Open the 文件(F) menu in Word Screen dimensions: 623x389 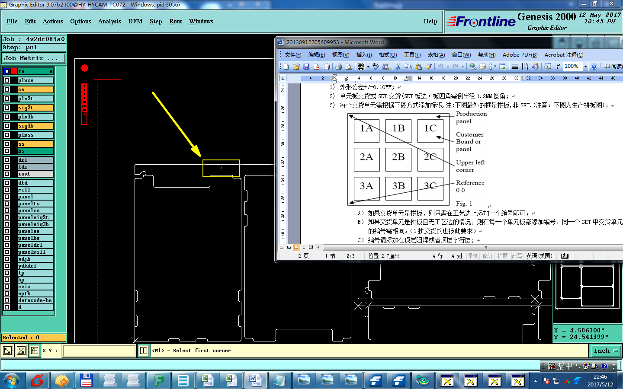click(x=293, y=55)
